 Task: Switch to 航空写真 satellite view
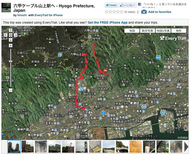click(x=148, y=31)
